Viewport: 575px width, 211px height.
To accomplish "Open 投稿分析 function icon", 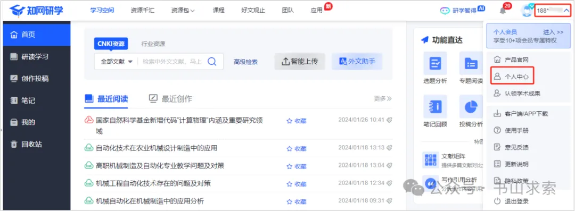I will point(471,107).
